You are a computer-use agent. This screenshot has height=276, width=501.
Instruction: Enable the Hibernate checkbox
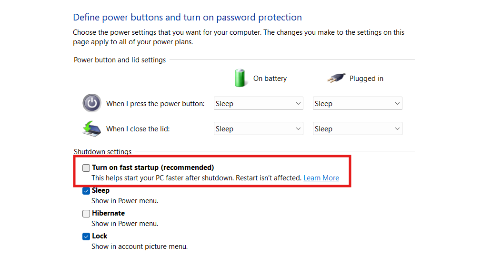click(86, 214)
